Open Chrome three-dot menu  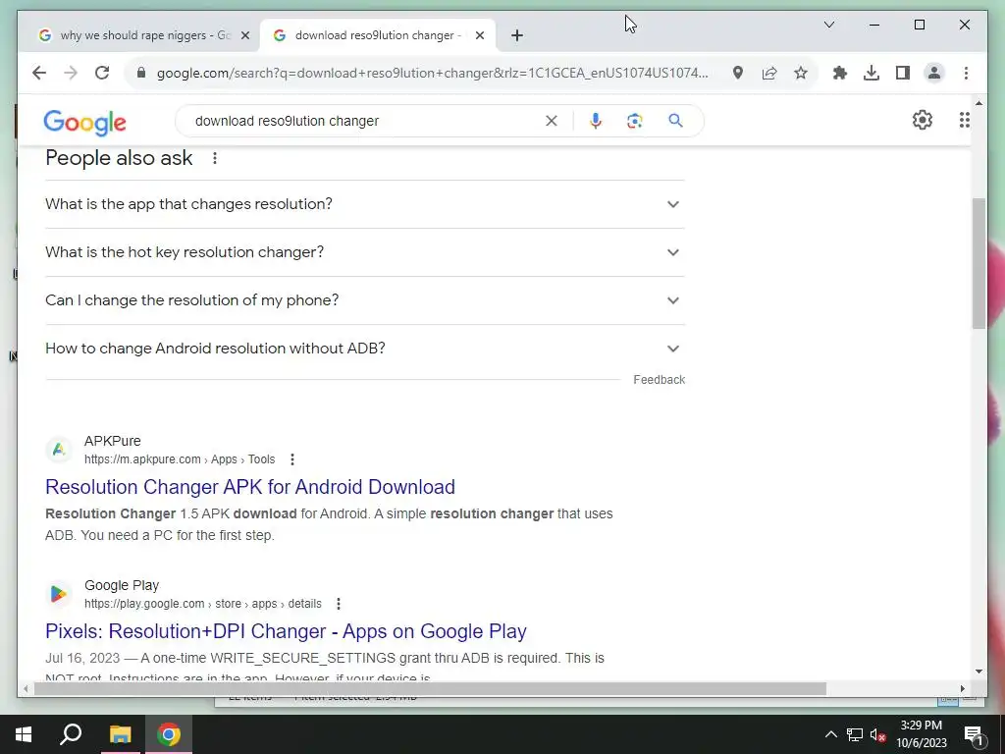point(966,73)
